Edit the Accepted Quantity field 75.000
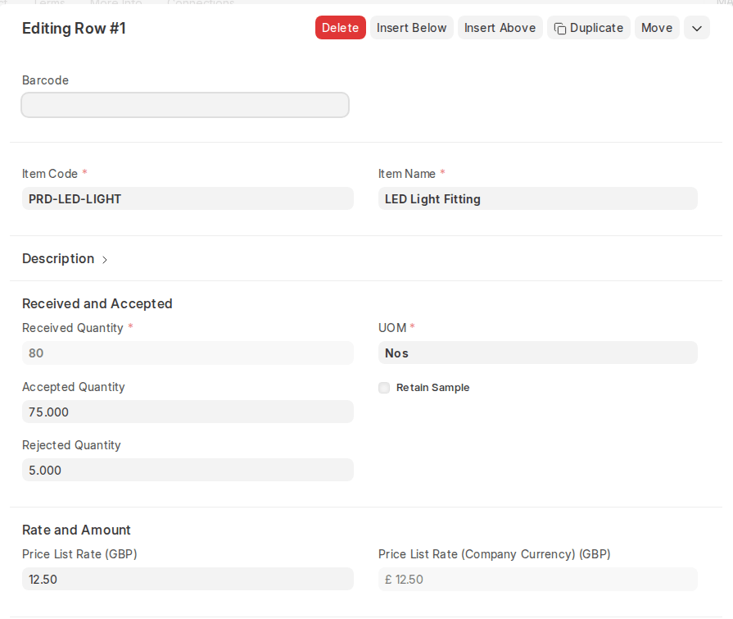Viewport: 733px width, 619px height. [x=188, y=412]
